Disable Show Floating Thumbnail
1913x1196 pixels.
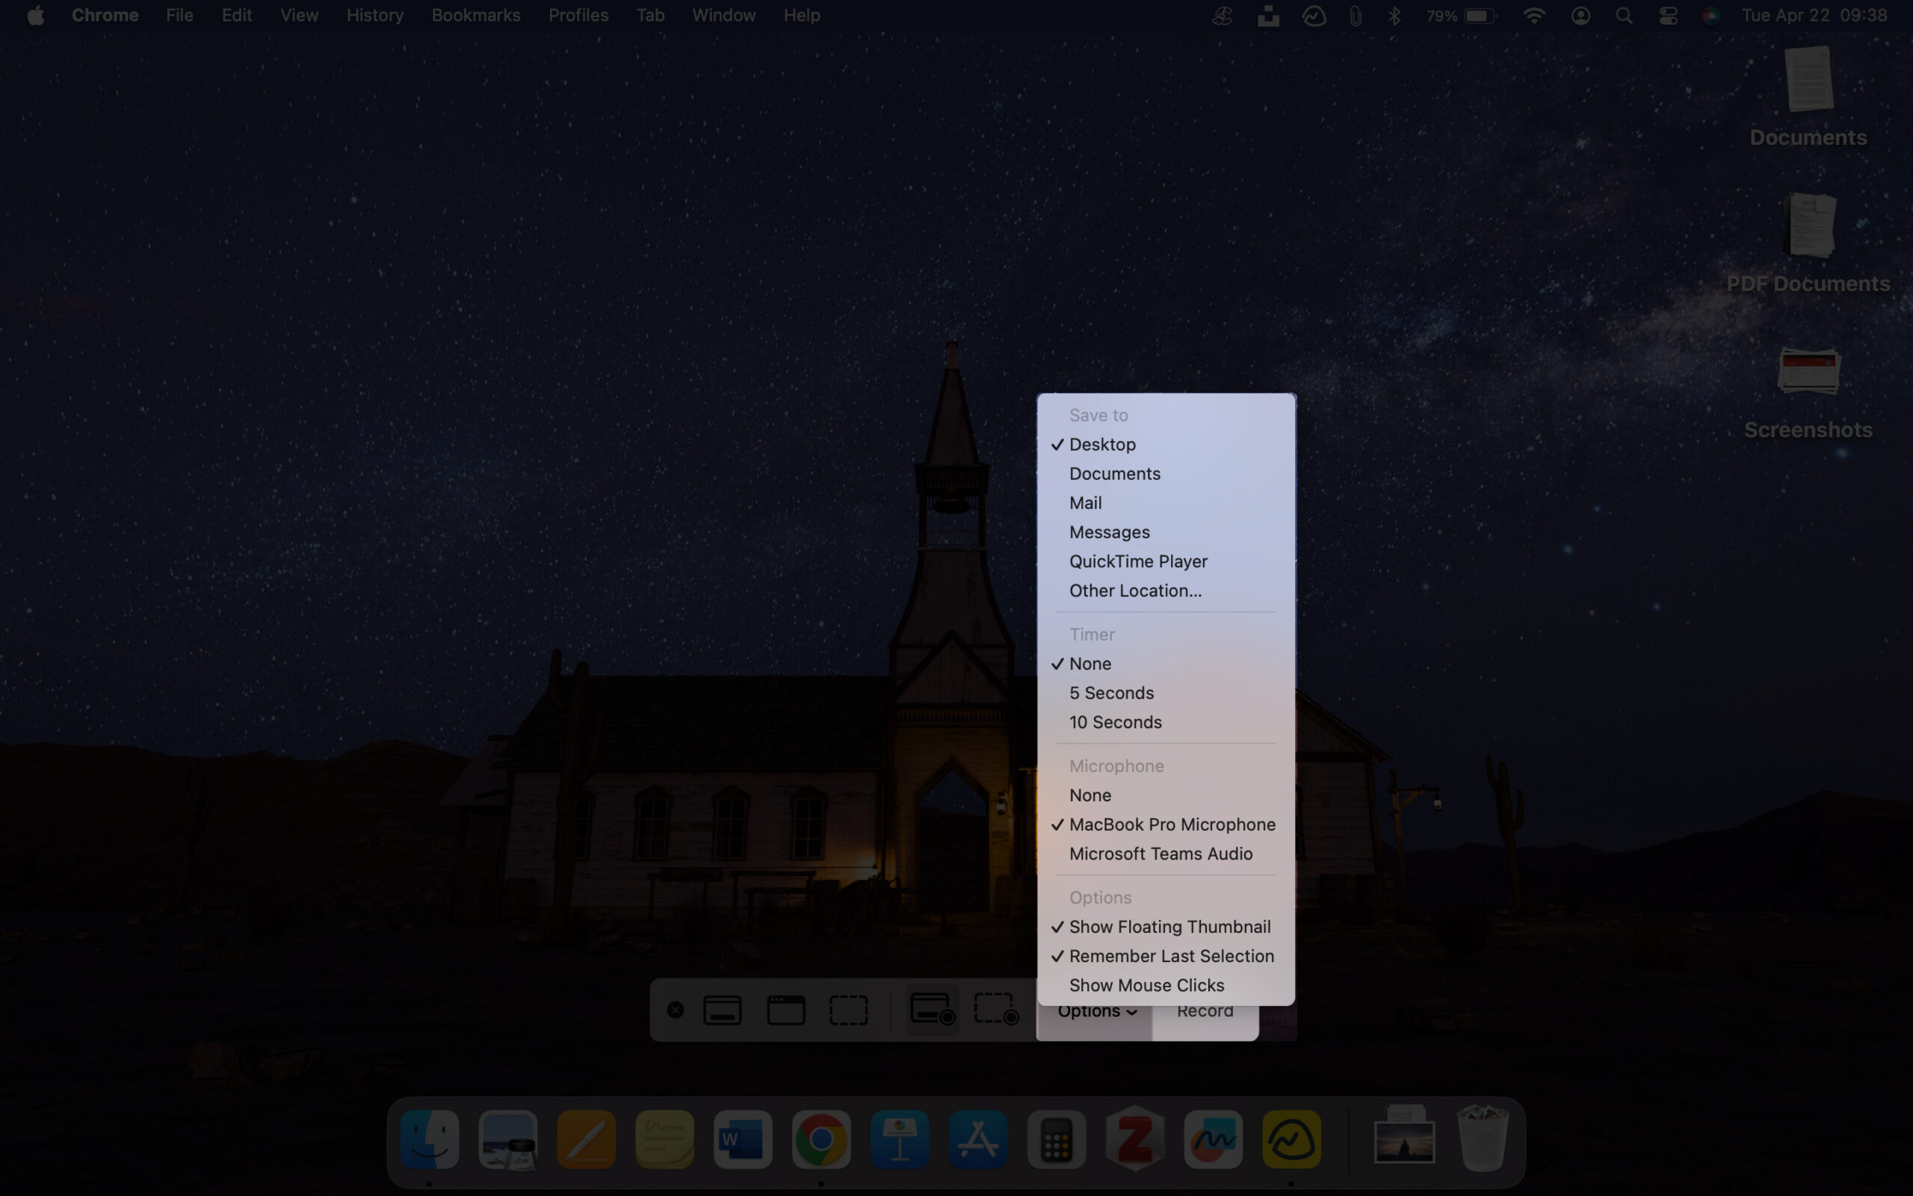click(1170, 926)
